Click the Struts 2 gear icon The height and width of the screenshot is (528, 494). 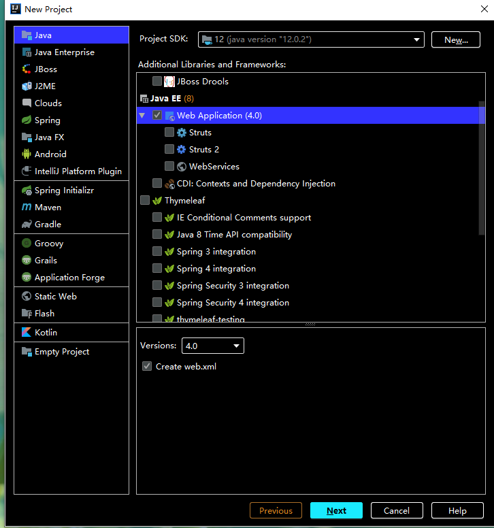pos(182,150)
